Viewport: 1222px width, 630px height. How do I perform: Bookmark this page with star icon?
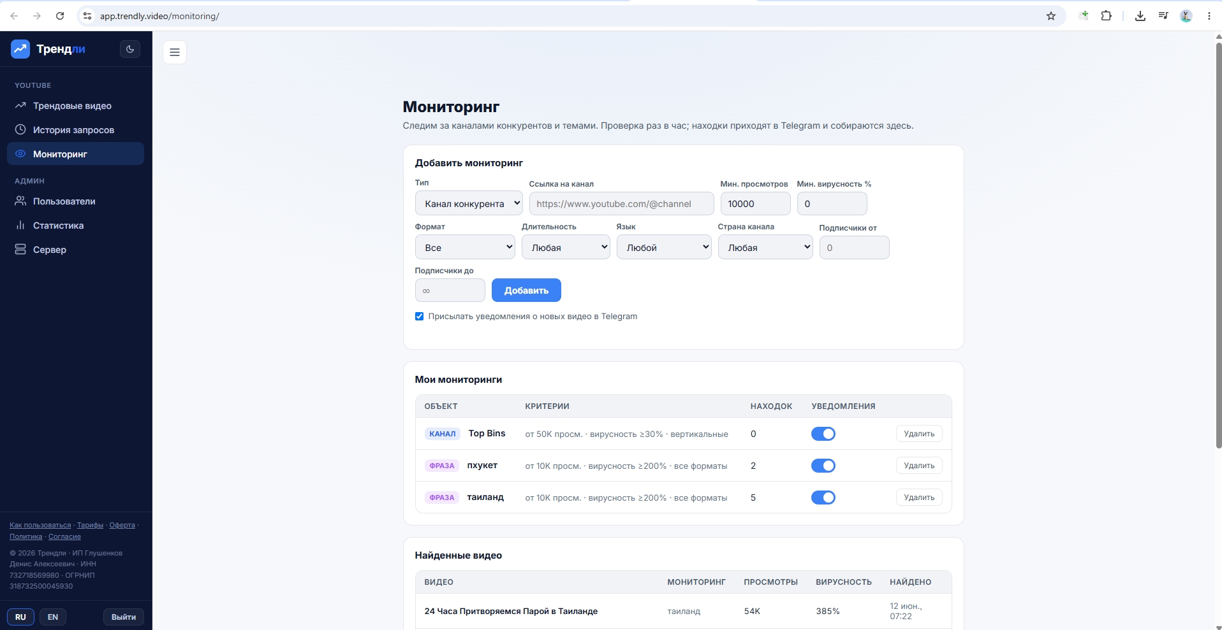[x=1051, y=16]
